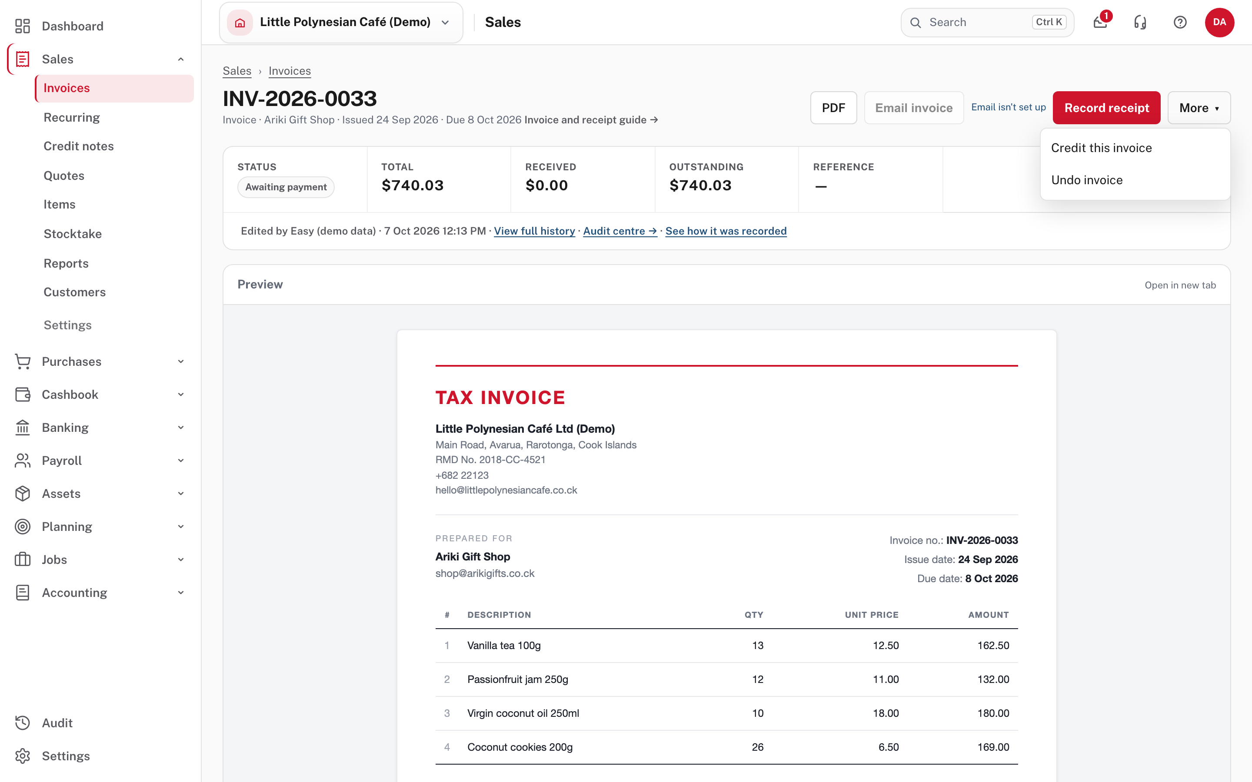Click Email isn't set up link
1252x782 pixels.
click(x=1008, y=107)
